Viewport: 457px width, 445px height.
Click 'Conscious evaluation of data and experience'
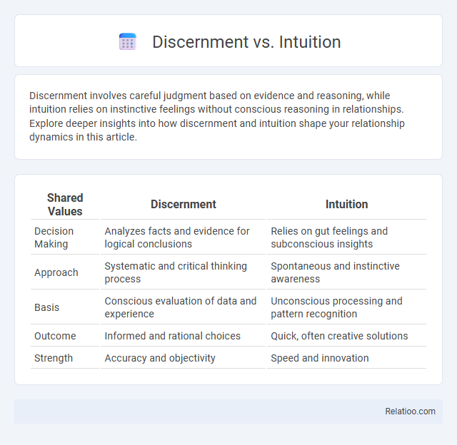(181, 307)
